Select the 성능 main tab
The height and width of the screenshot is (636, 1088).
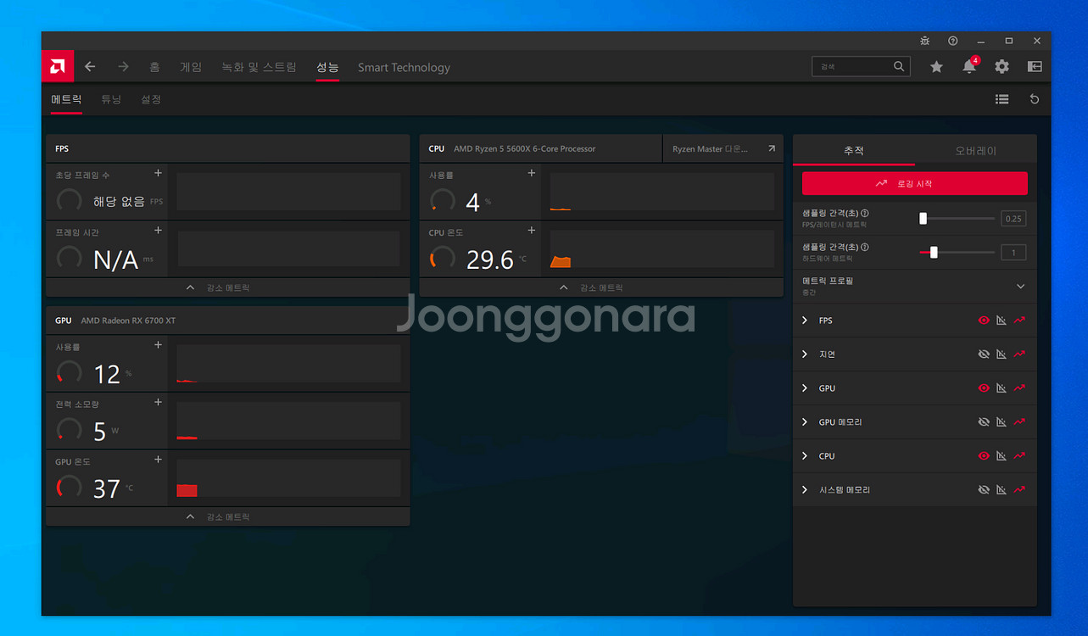tap(327, 67)
